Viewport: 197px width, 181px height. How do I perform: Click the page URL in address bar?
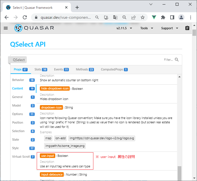[x=65, y=17]
